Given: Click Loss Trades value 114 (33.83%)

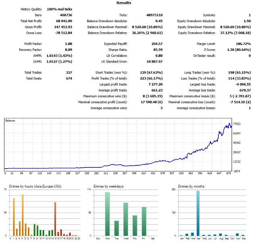Looking at the screenshot, I should click(239, 79).
